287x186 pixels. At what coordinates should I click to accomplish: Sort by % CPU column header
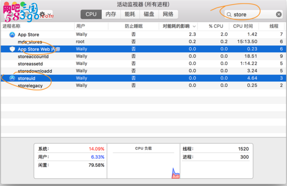point(213,26)
